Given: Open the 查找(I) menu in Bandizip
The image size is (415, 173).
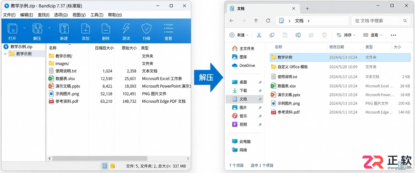Looking at the screenshot, I should 44,15.
